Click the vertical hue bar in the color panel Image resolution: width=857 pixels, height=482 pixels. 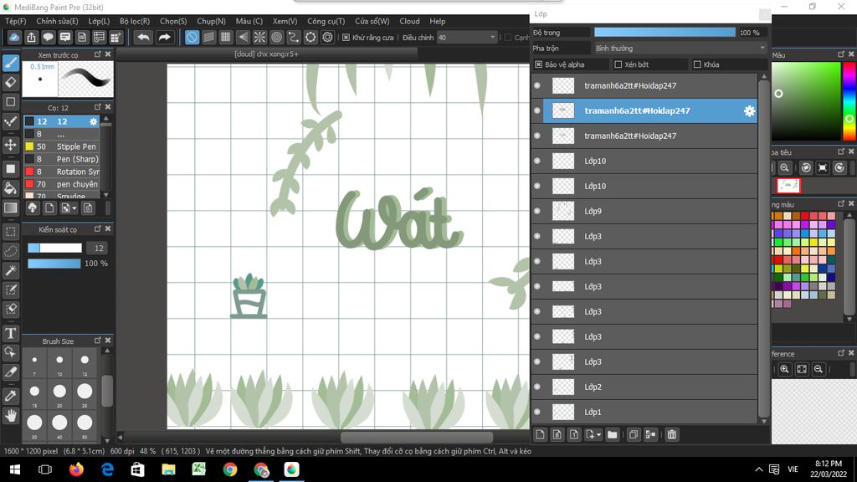849,101
